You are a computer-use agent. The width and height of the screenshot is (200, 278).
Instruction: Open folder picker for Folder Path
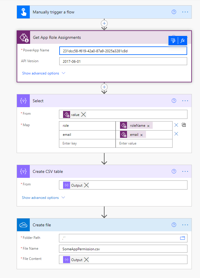[x=182, y=238]
